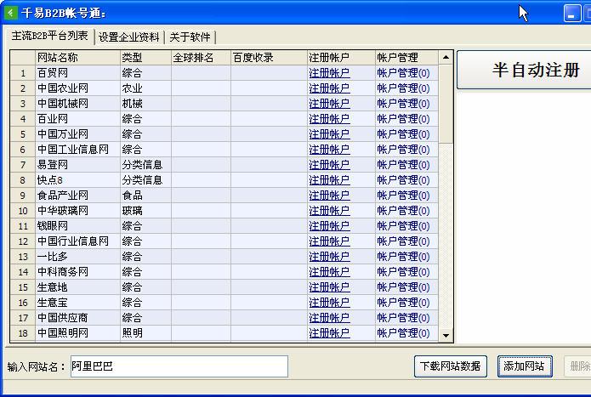
Task: Open 注册帐户 link for 中国机械网
Action: pyautogui.click(x=329, y=104)
